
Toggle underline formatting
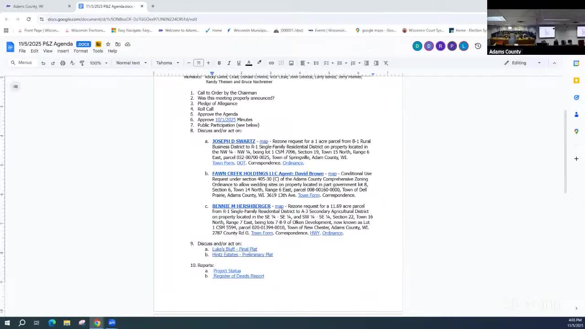click(x=239, y=63)
